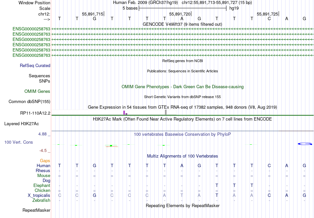Open the 'Gene Expression in 54 tissues from GTEx' title

(182, 107)
